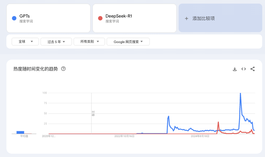This screenshot has width=265, height=157.
Task: Open the help icon beside 热度随时间变化的趋势
Action: [63, 69]
